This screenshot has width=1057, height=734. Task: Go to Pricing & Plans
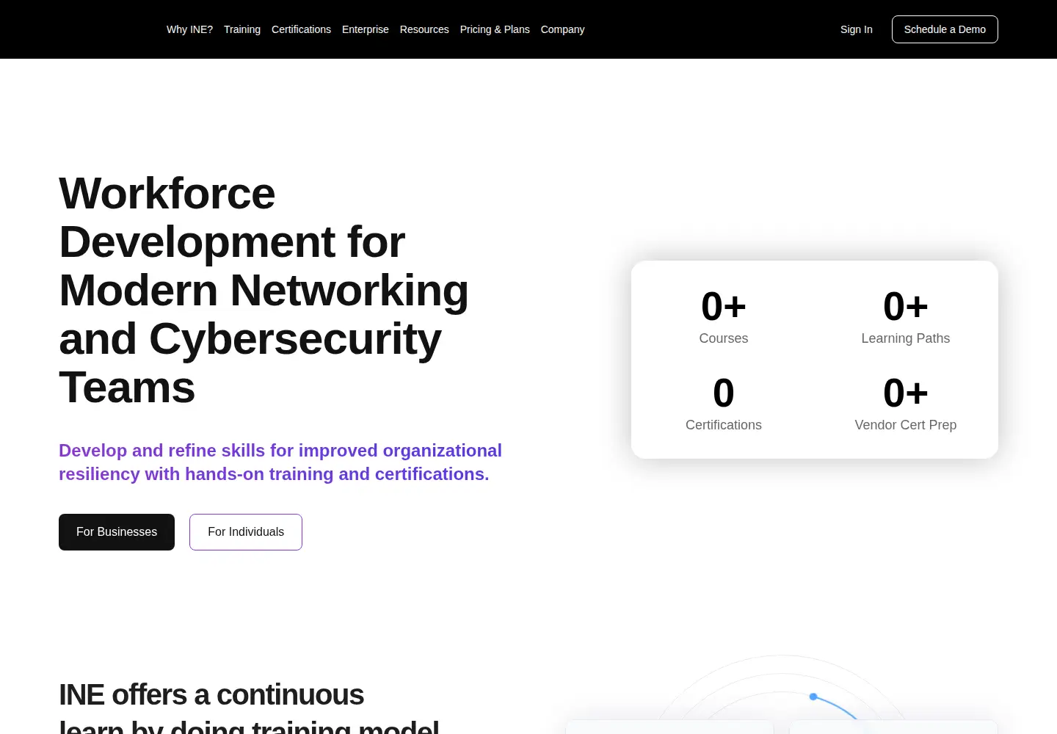point(495,29)
